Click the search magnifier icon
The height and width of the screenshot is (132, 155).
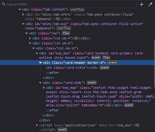[4, 4]
